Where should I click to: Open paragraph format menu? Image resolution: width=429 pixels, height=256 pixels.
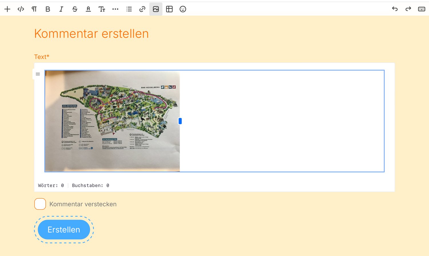click(x=34, y=9)
